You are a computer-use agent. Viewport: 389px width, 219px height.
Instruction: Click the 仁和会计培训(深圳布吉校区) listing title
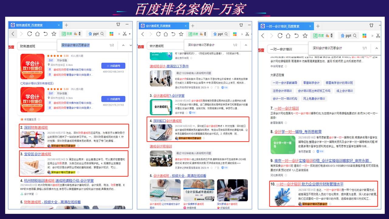pos(37,83)
